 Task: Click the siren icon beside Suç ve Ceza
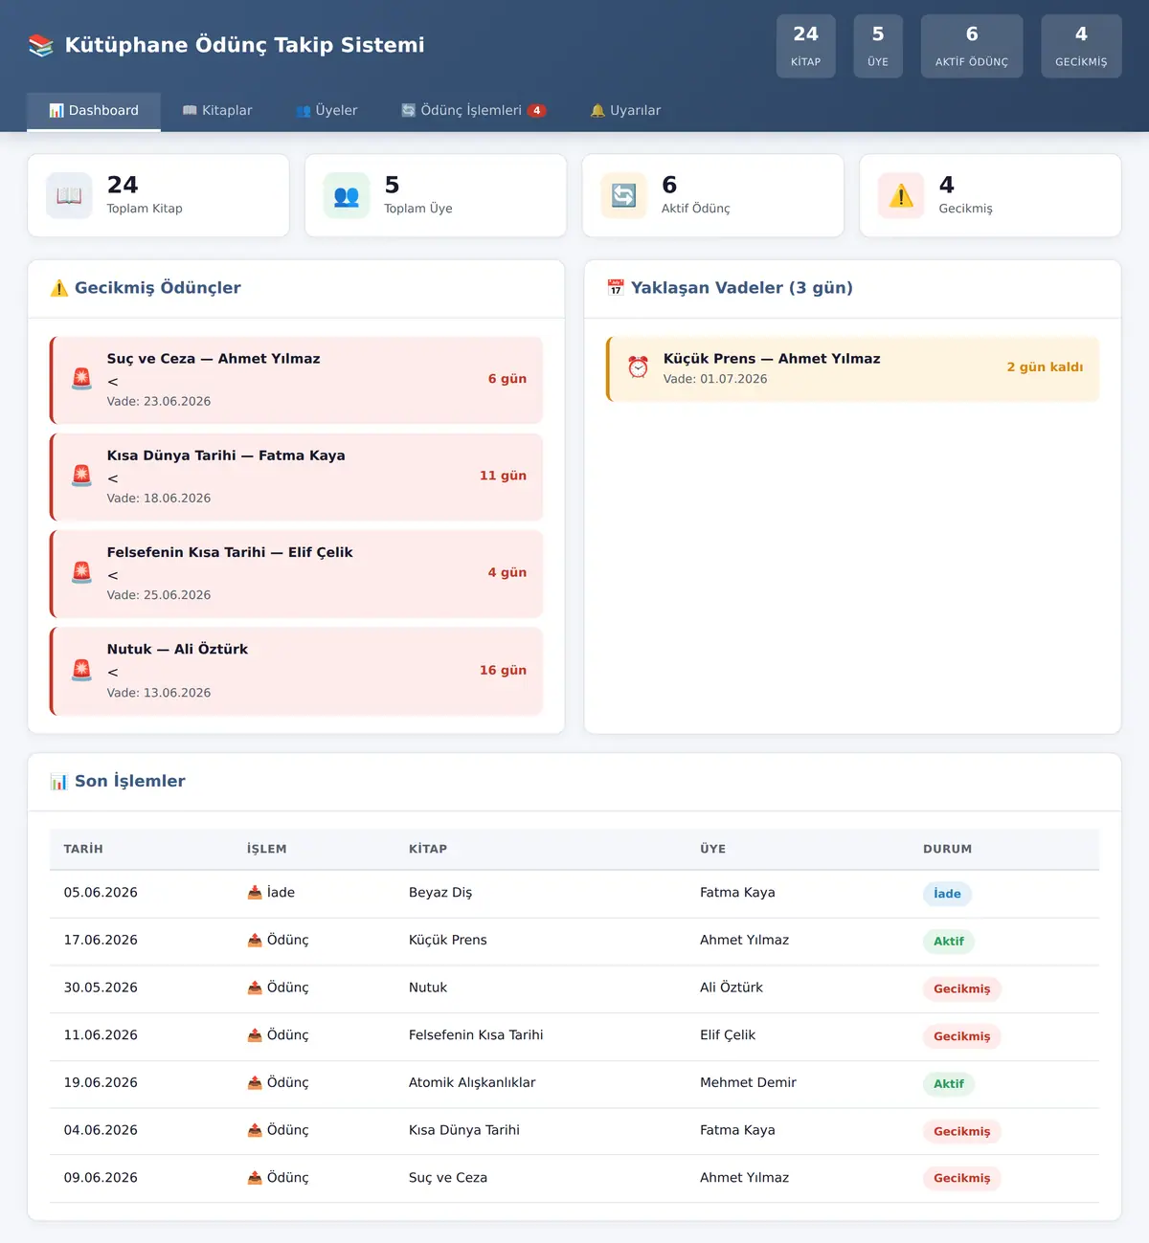click(x=82, y=379)
